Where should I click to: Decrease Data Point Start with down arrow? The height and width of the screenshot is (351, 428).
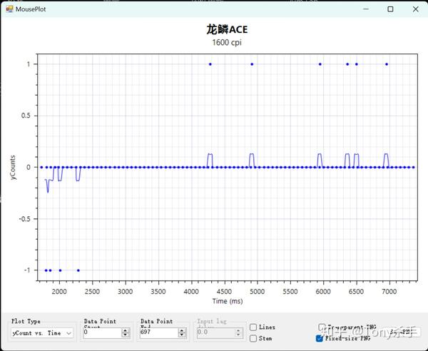pyautogui.click(x=126, y=335)
